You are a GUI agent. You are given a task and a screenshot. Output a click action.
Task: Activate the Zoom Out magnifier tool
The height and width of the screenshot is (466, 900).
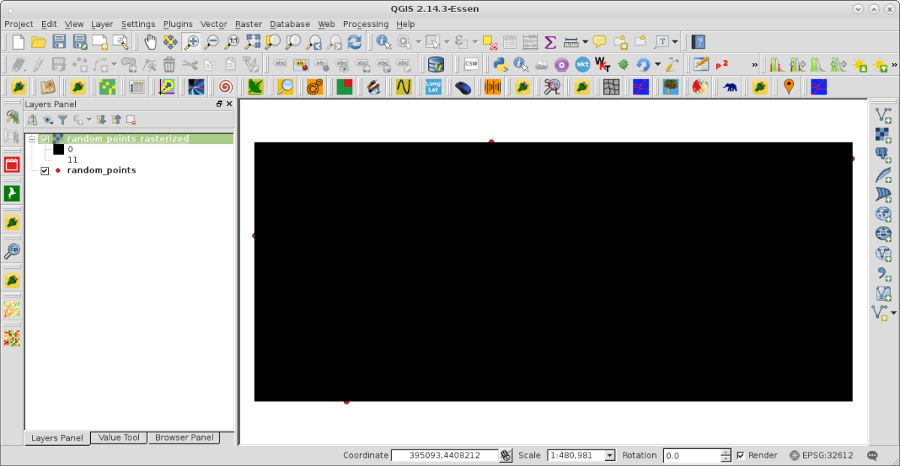point(212,42)
